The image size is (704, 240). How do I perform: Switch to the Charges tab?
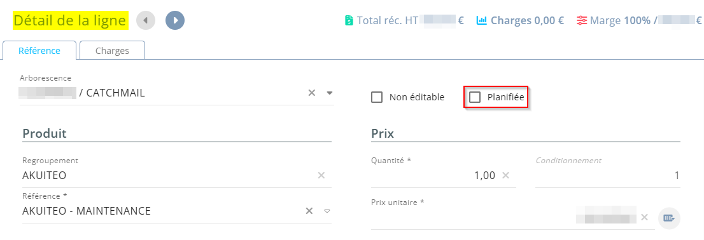112,51
